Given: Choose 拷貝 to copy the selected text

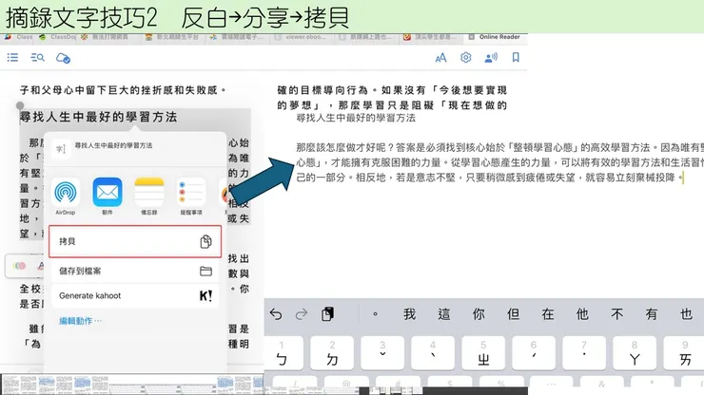Looking at the screenshot, I should 135,242.
